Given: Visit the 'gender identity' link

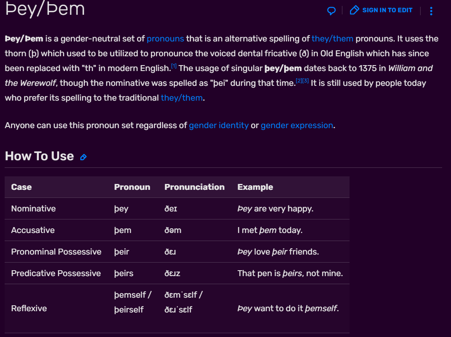Looking at the screenshot, I should (x=219, y=126).
